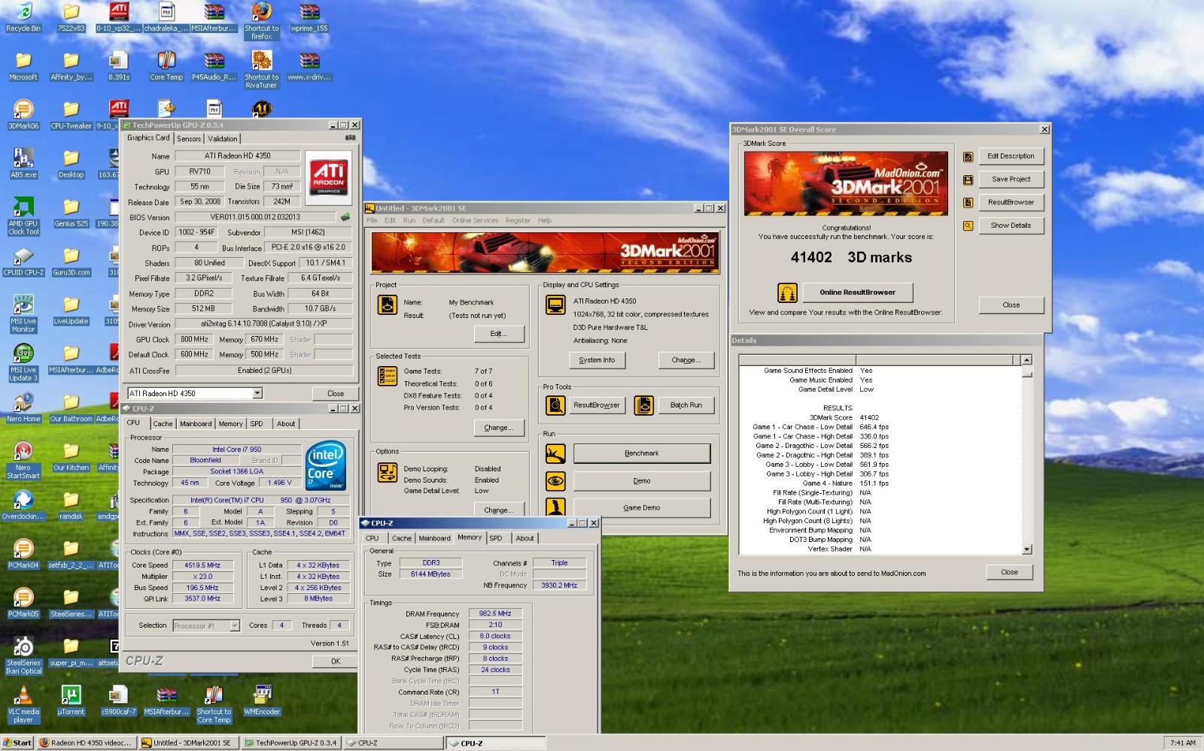This screenshot has width=1204, height=751.
Task: Click the Edit button in Project section
Action: 499,333
